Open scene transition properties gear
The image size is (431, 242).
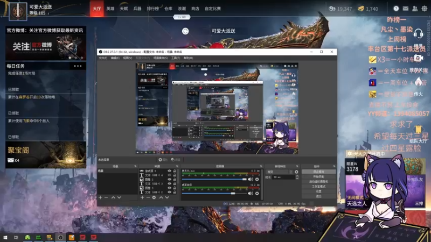click(x=296, y=172)
